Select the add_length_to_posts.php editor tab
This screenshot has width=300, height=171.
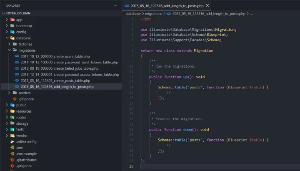pyautogui.click(x=167, y=6)
